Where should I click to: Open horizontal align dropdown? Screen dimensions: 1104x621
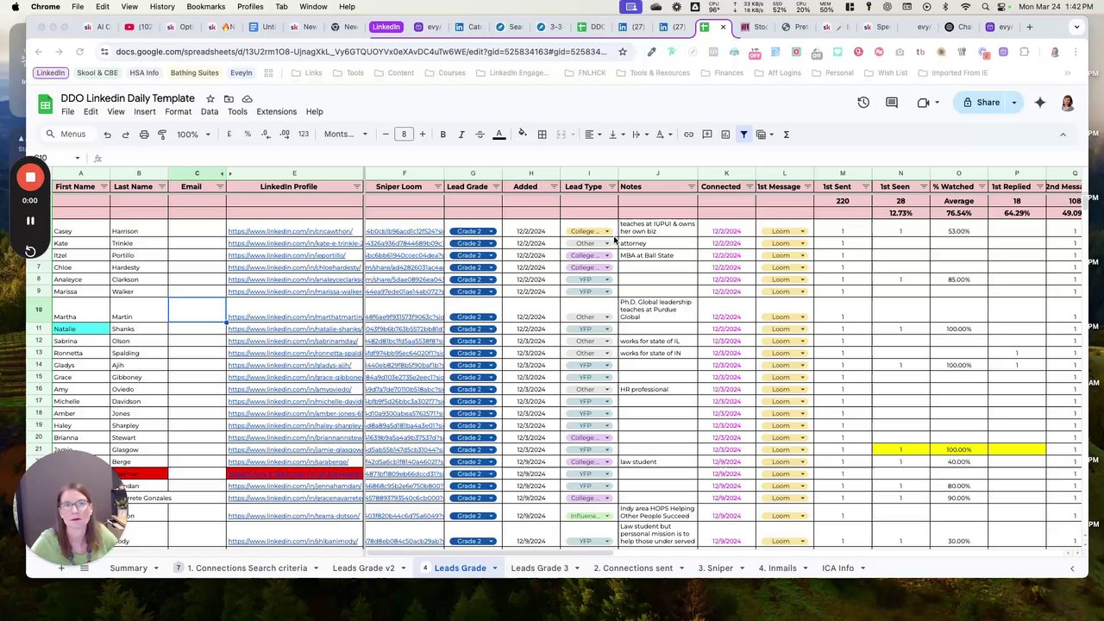pyautogui.click(x=593, y=135)
